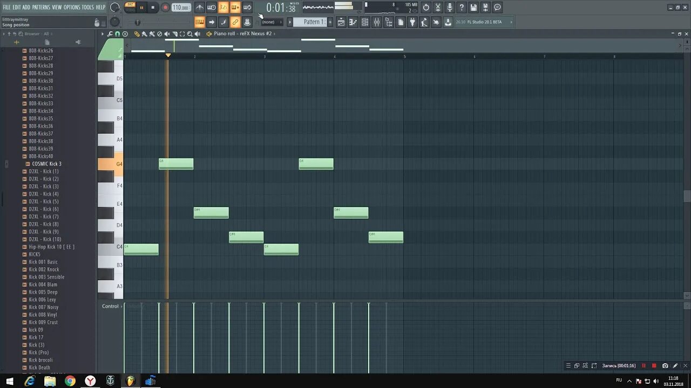Click the add new pattern plus button

(x=330, y=22)
